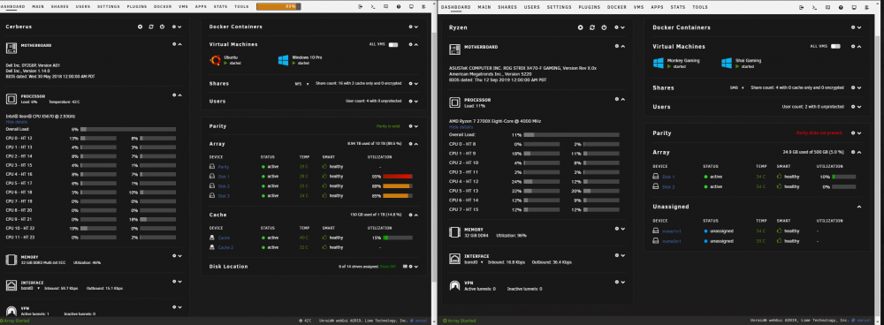Click Cerberus reboot icon
The width and height of the screenshot is (884, 325).
tap(151, 26)
